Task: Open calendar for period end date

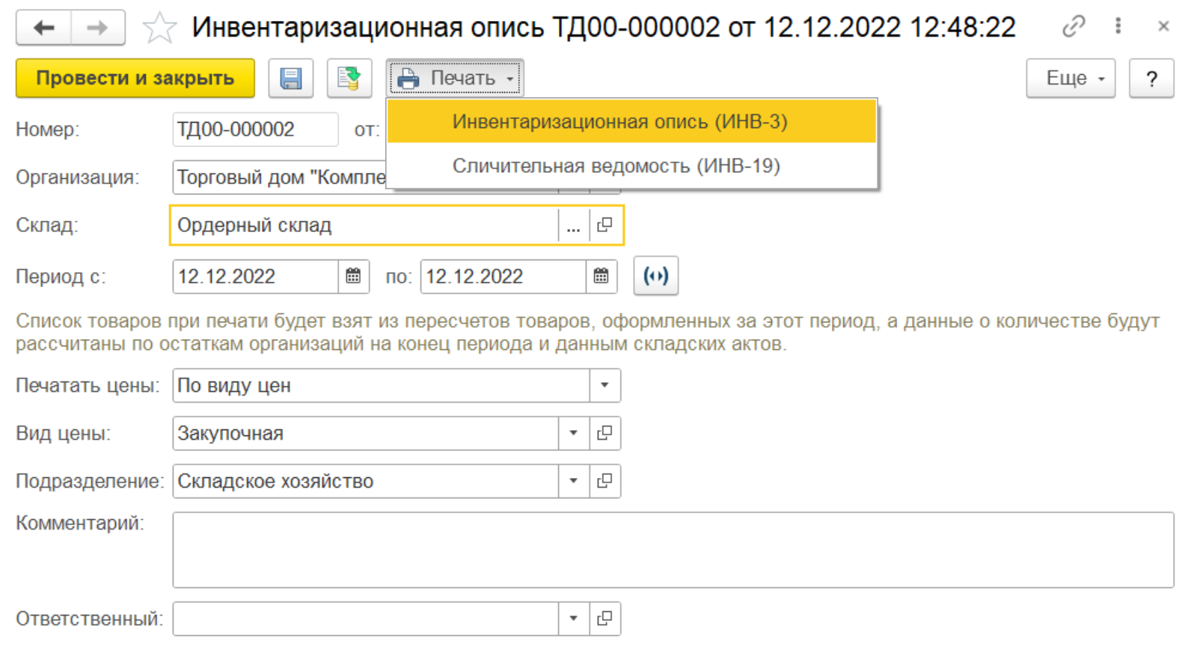Action: [601, 277]
